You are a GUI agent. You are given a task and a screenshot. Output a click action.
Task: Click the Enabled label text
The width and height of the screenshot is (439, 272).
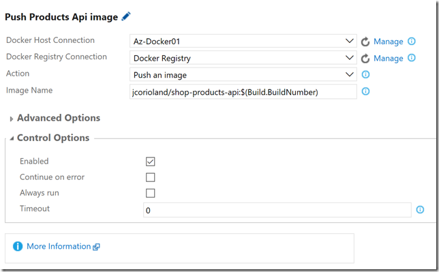(x=34, y=161)
